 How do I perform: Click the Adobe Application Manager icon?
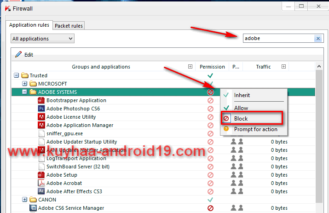41,125
